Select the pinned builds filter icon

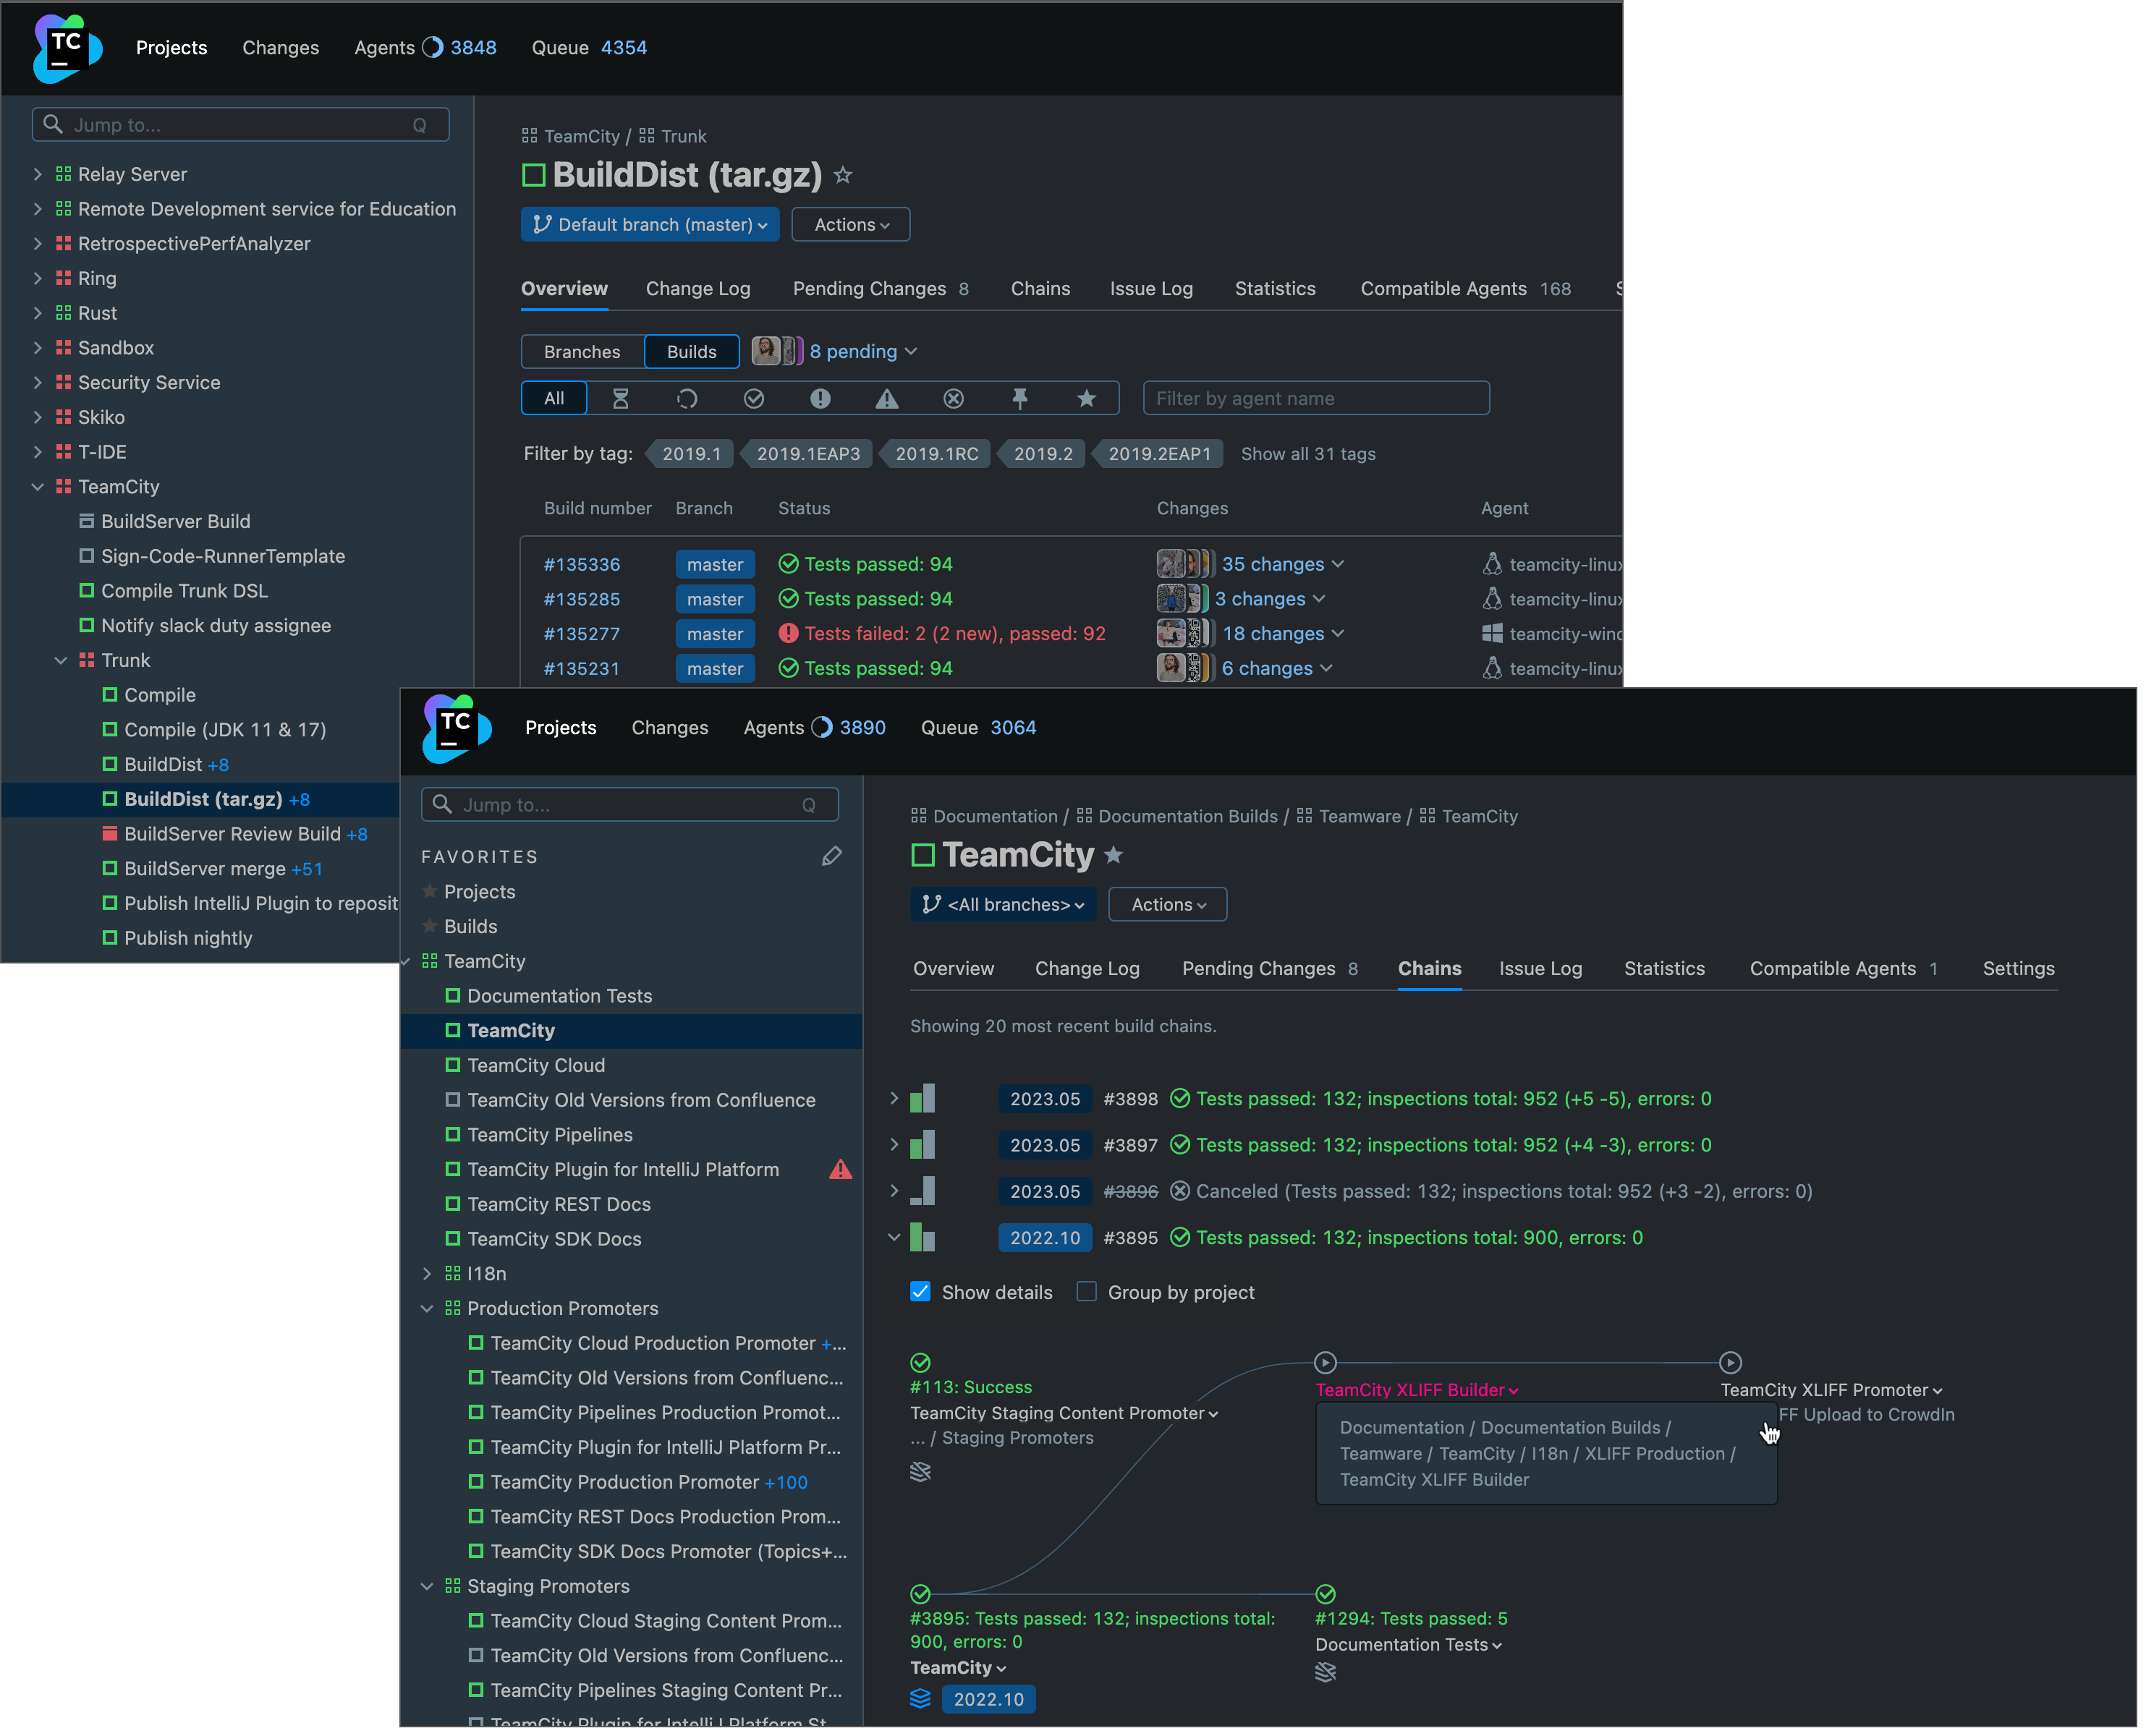point(1020,398)
